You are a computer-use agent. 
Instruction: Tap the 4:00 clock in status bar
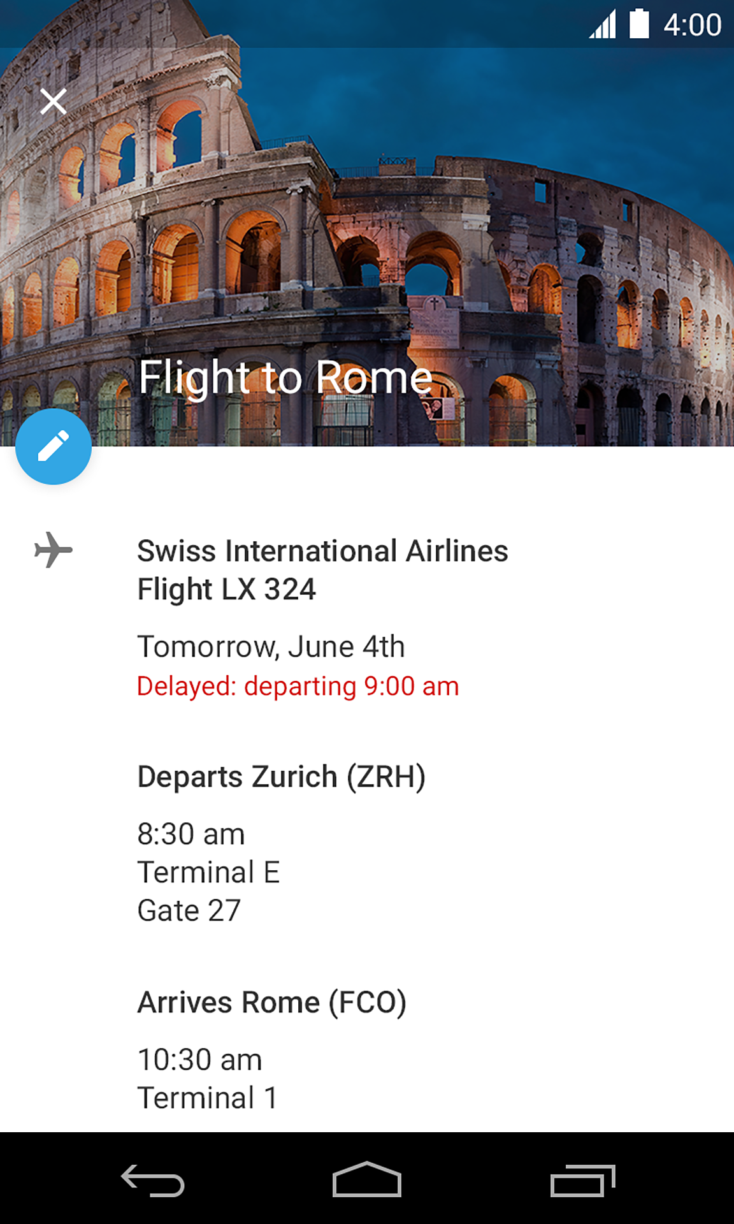(x=692, y=25)
